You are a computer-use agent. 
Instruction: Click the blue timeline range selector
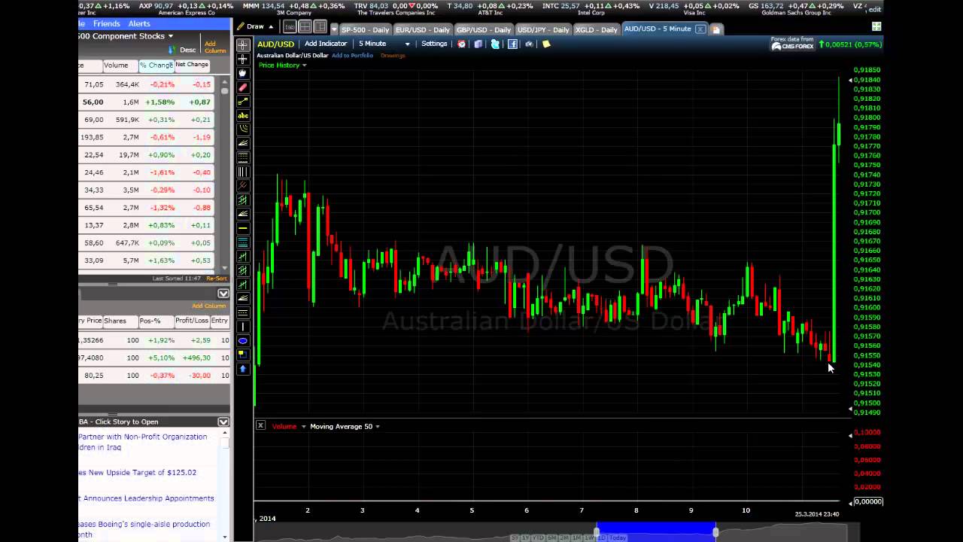click(656, 531)
